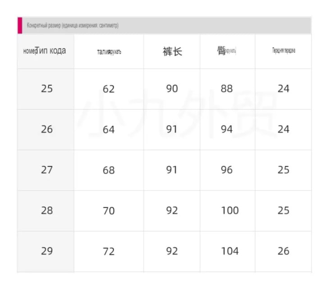
Task: Select the талия waist column header
Action: pos(109,51)
